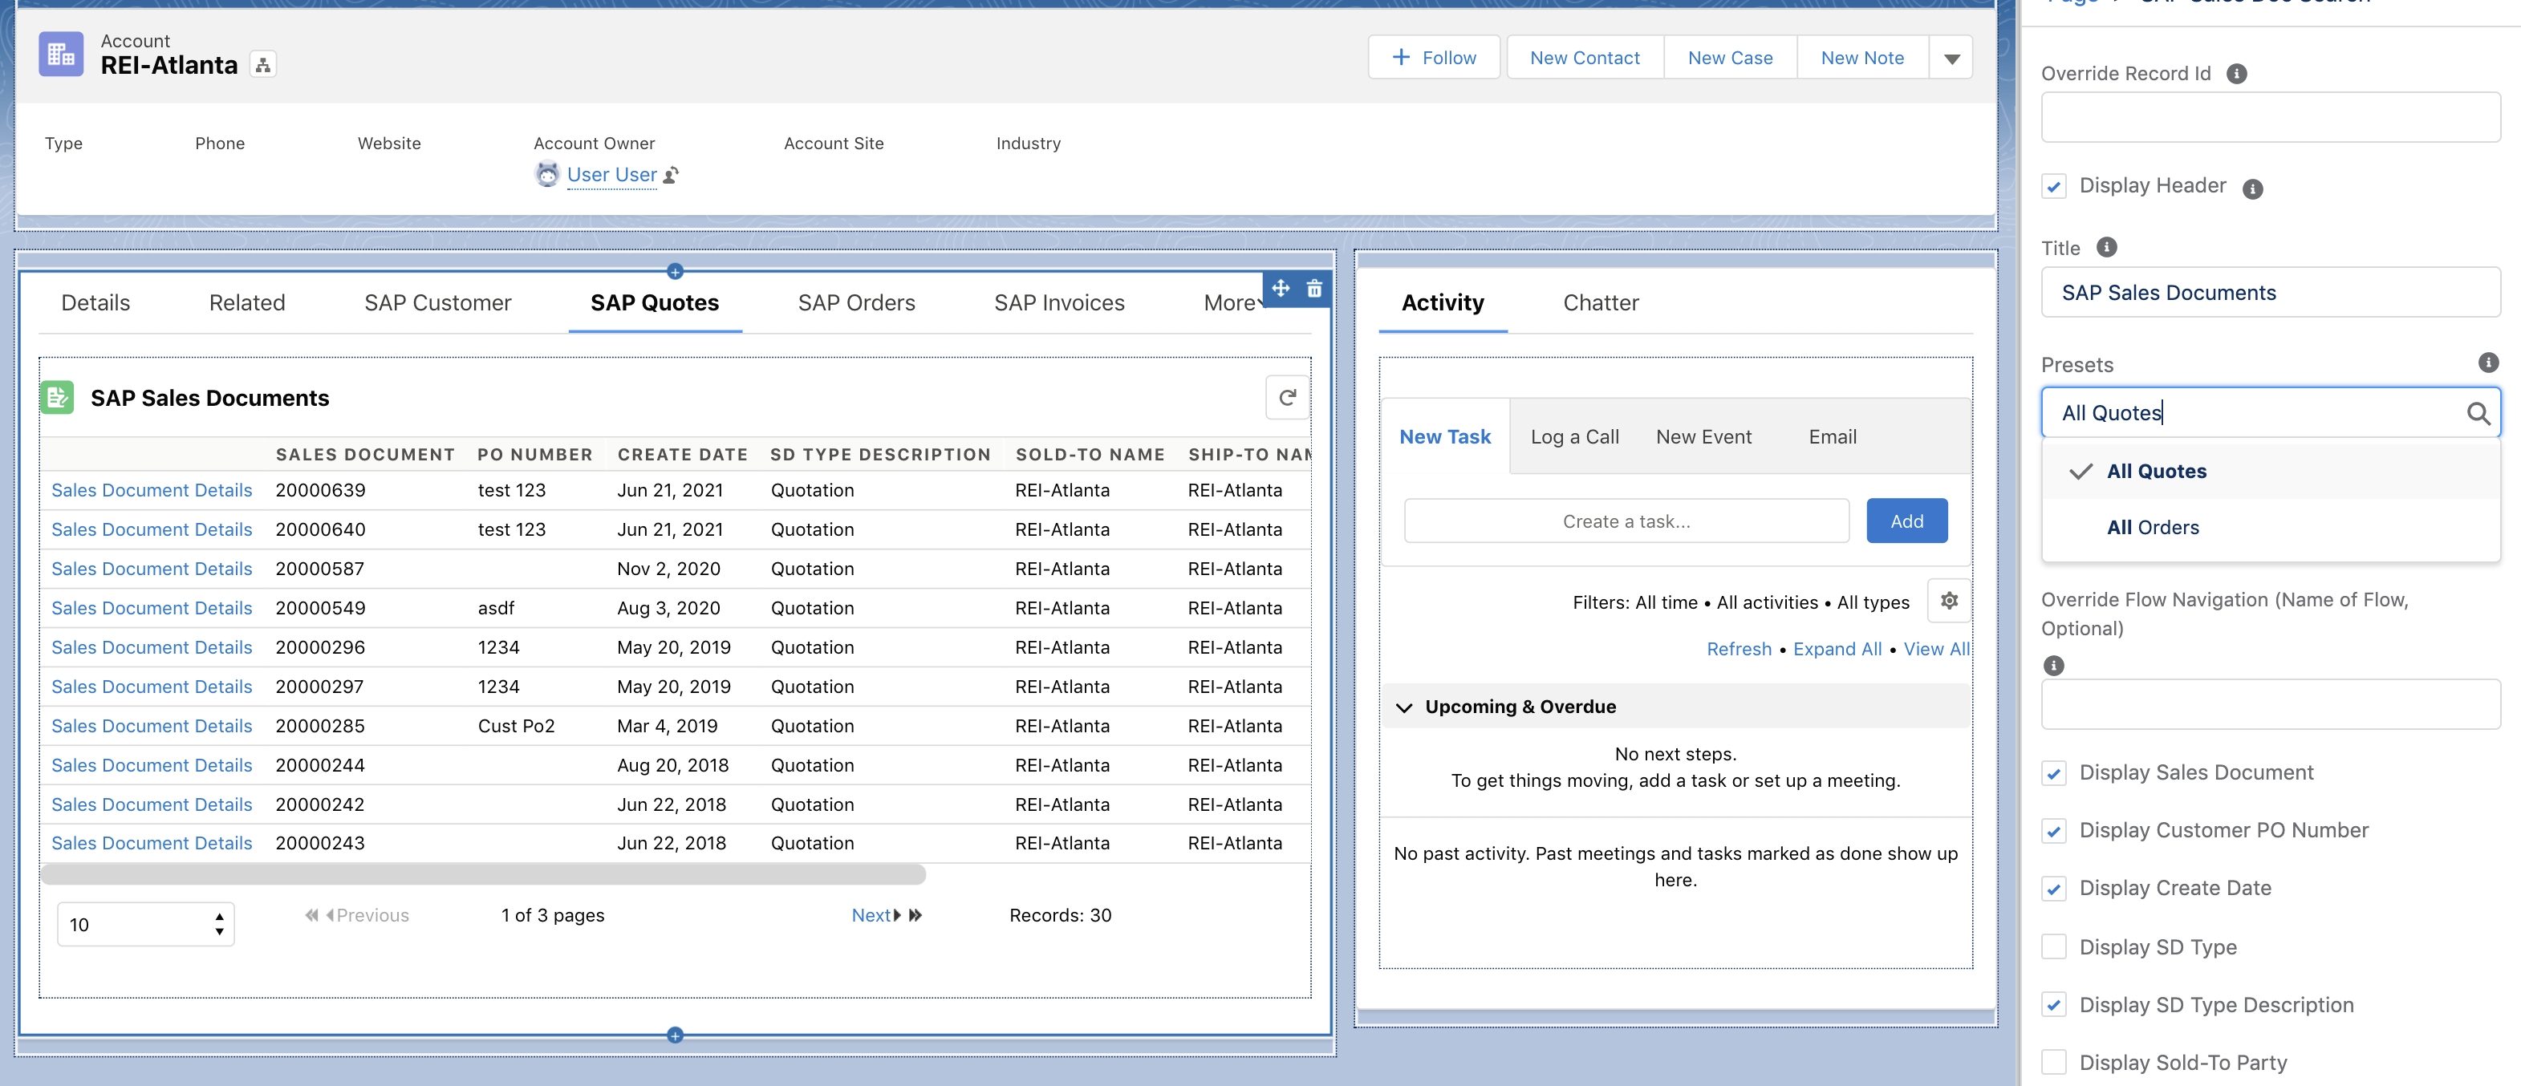The image size is (2521, 1086).
Task: Click the Follow button
Action: 1434,58
